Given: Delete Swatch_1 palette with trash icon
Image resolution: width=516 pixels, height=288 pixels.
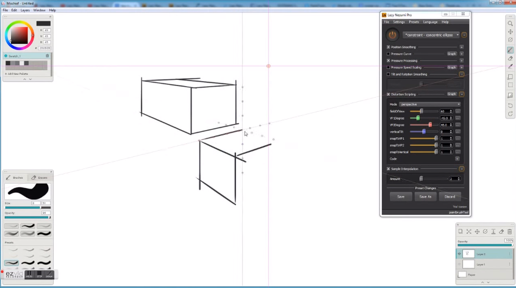Looking at the screenshot, I should [48, 56].
